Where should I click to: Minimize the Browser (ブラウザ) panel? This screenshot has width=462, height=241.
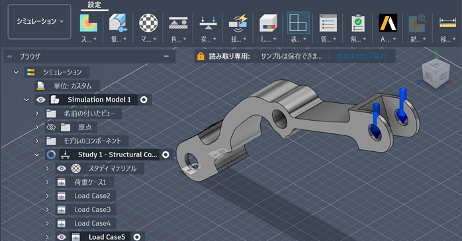(166, 56)
